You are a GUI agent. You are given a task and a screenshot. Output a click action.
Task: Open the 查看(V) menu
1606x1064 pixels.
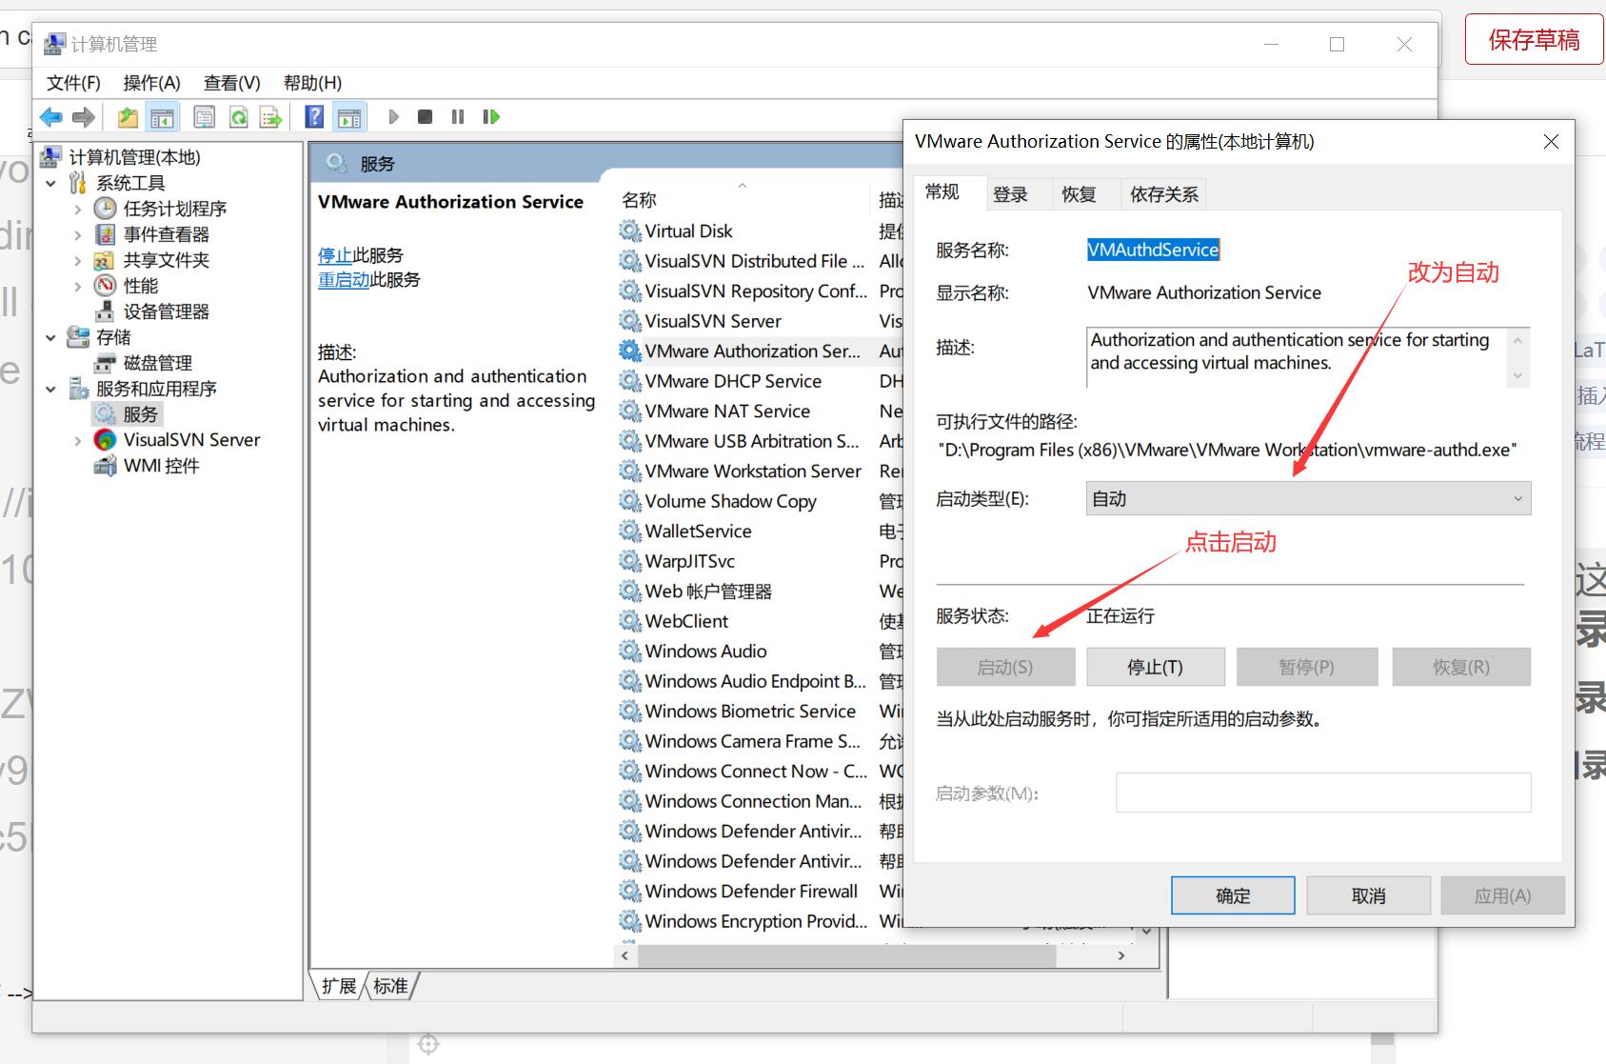click(x=232, y=83)
